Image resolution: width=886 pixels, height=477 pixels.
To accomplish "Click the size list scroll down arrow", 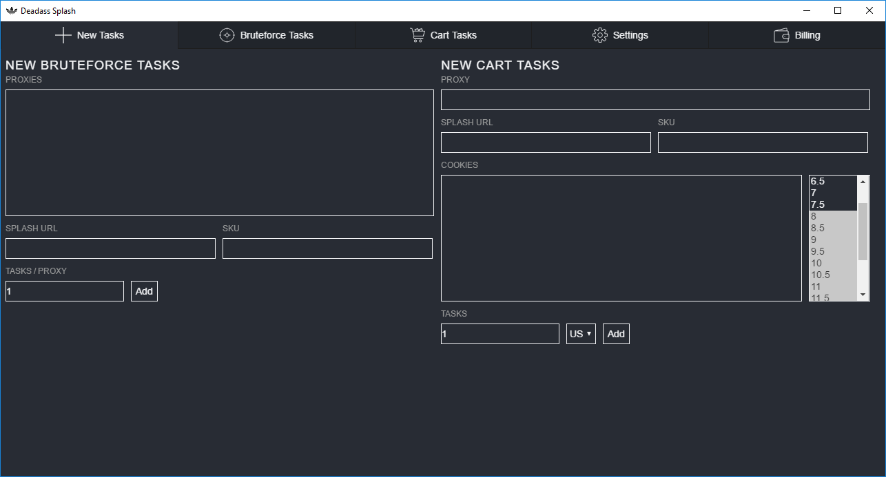I will [x=863, y=295].
